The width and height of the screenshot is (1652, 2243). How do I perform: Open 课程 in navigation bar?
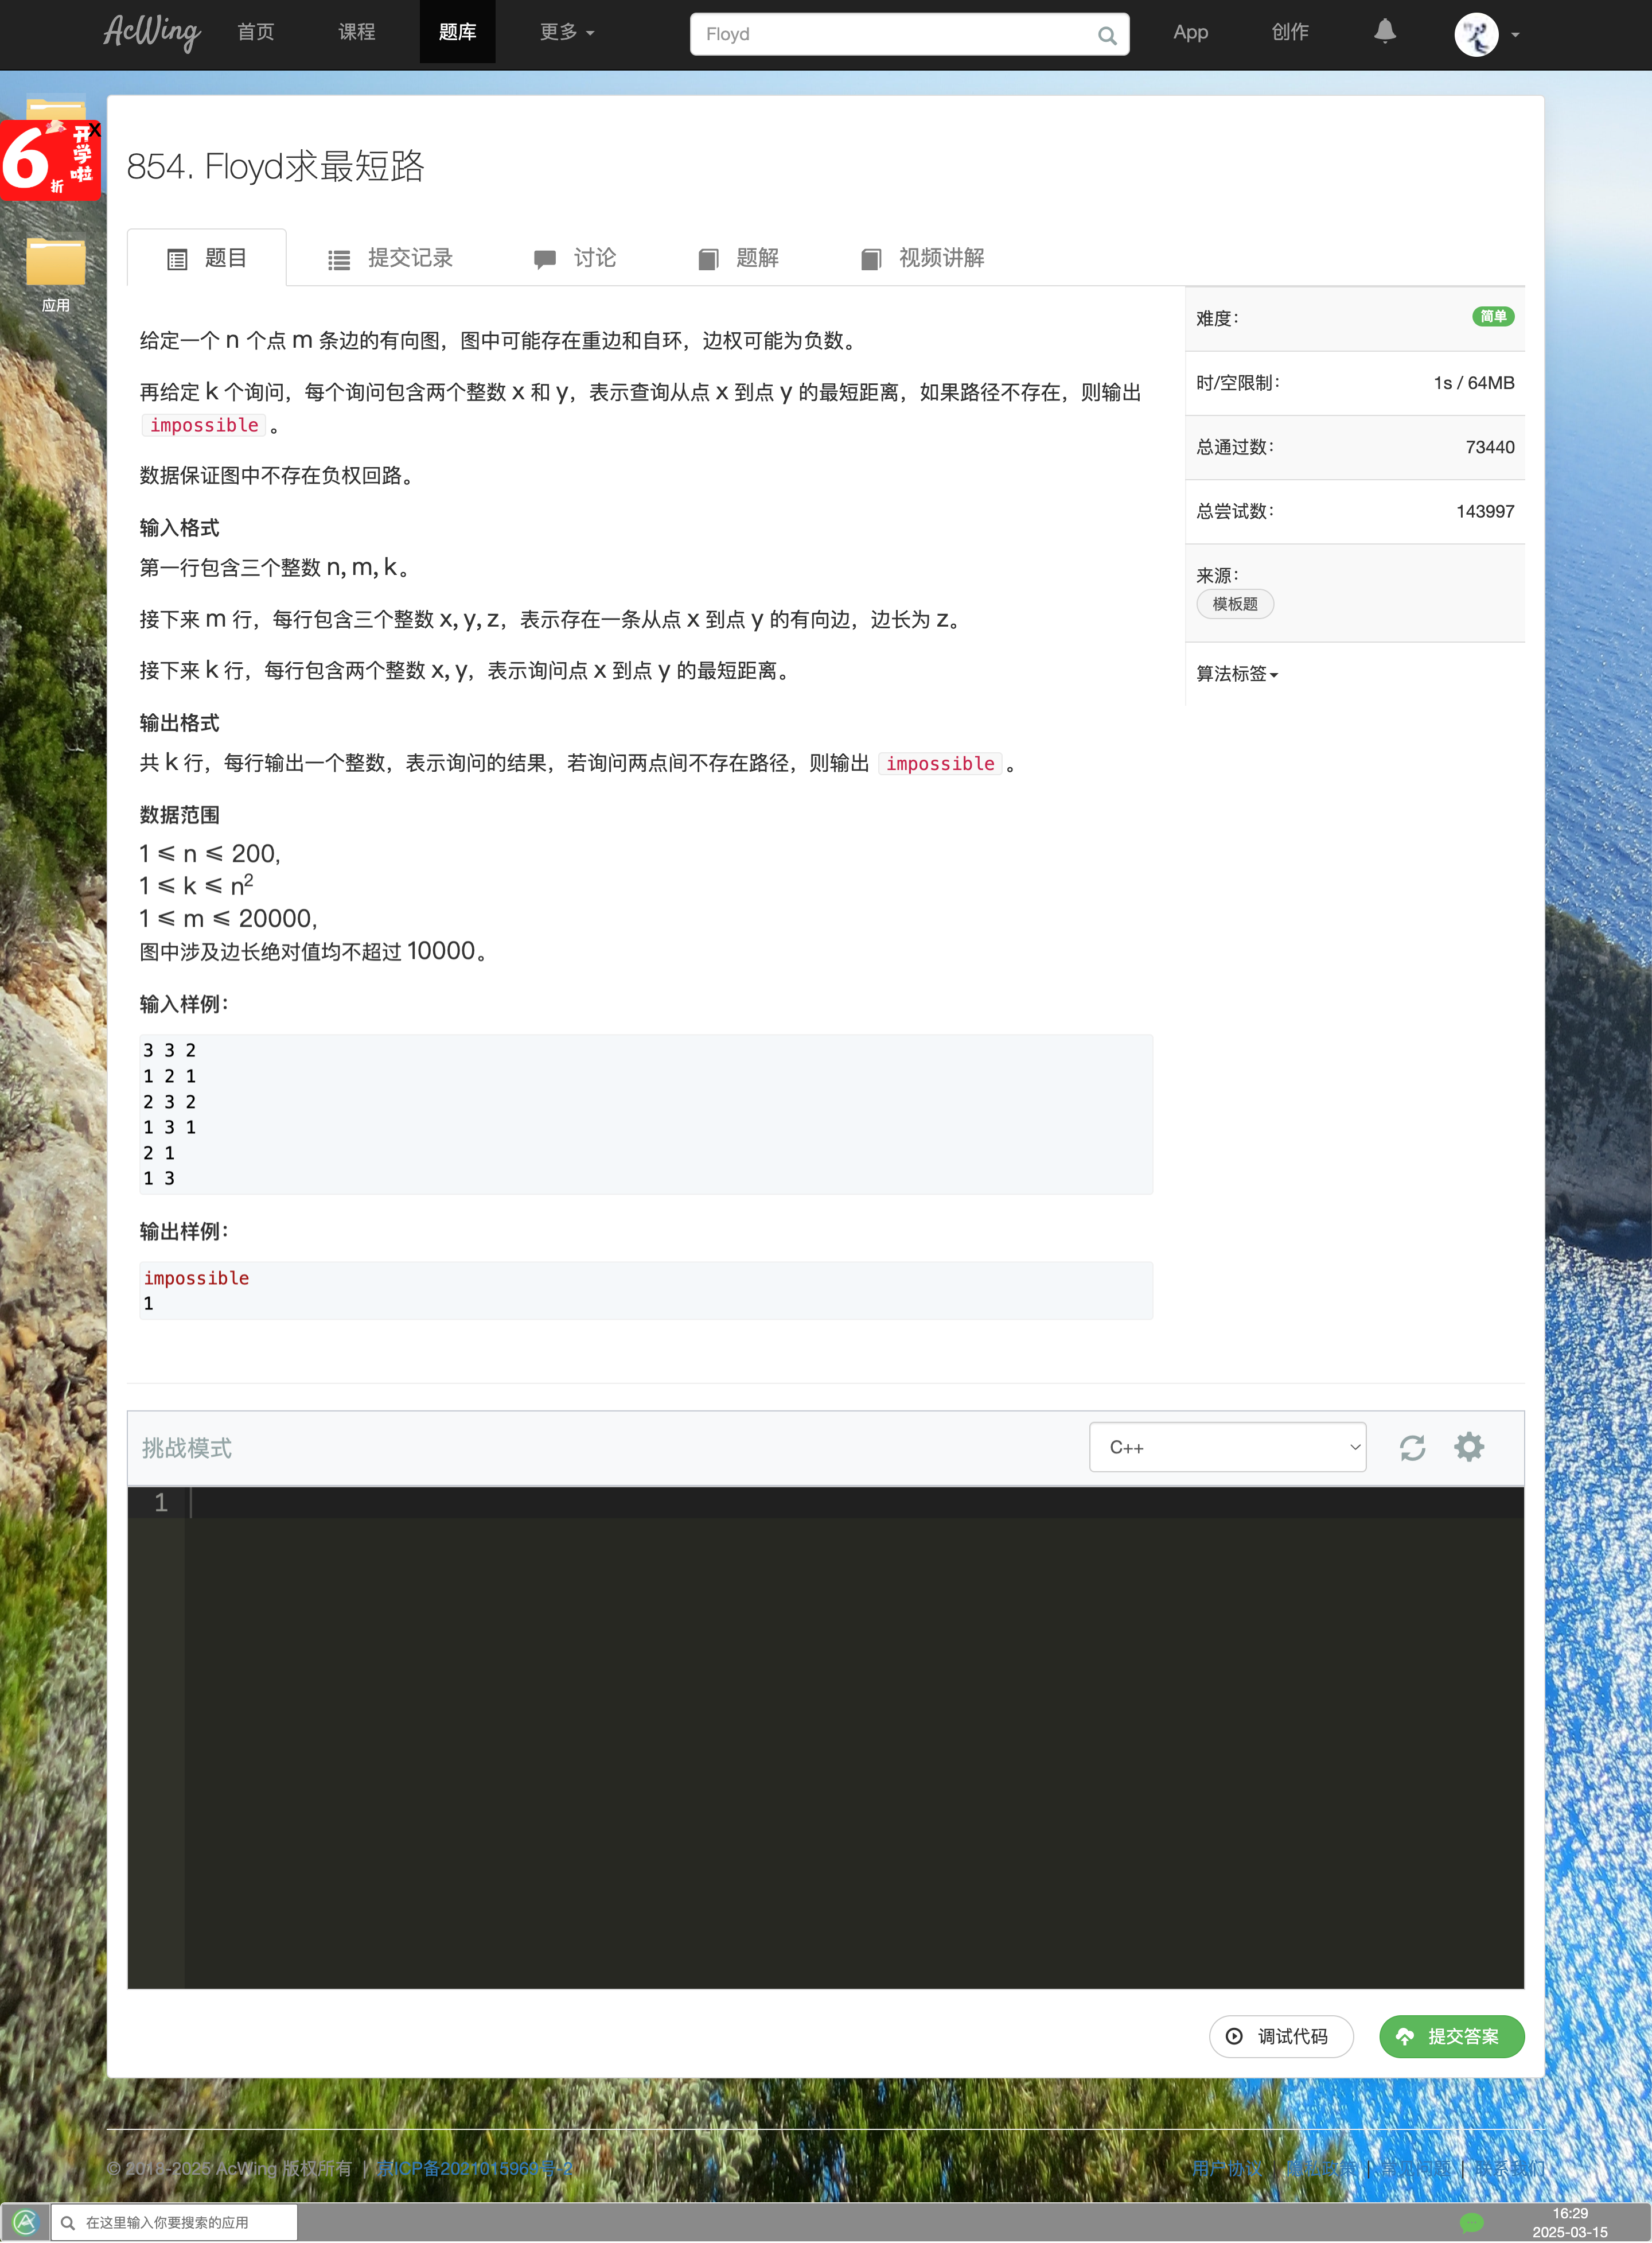356,32
